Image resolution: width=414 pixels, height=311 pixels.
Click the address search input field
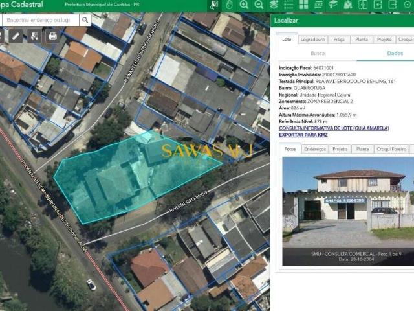[x=40, y=20]
